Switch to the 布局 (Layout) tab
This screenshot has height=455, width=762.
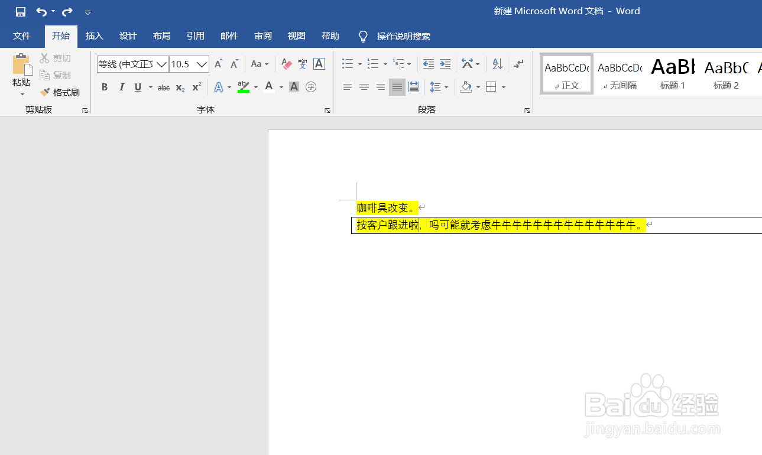[x=162, y=36]
